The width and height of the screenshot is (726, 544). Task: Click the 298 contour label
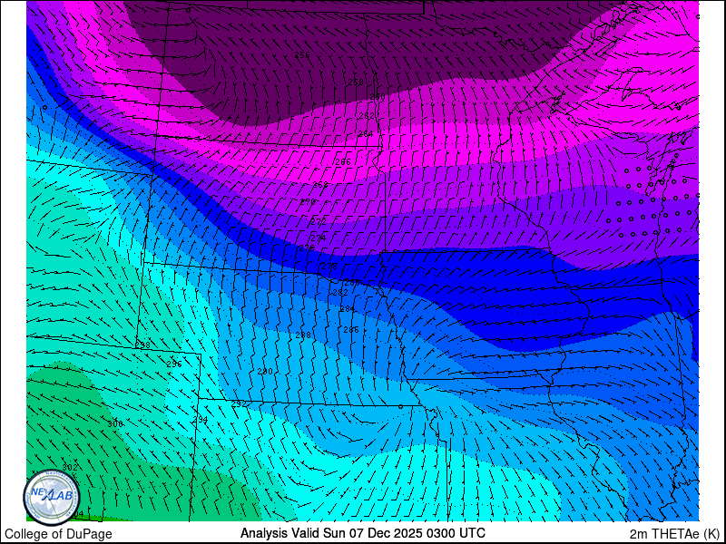(142, 345)
